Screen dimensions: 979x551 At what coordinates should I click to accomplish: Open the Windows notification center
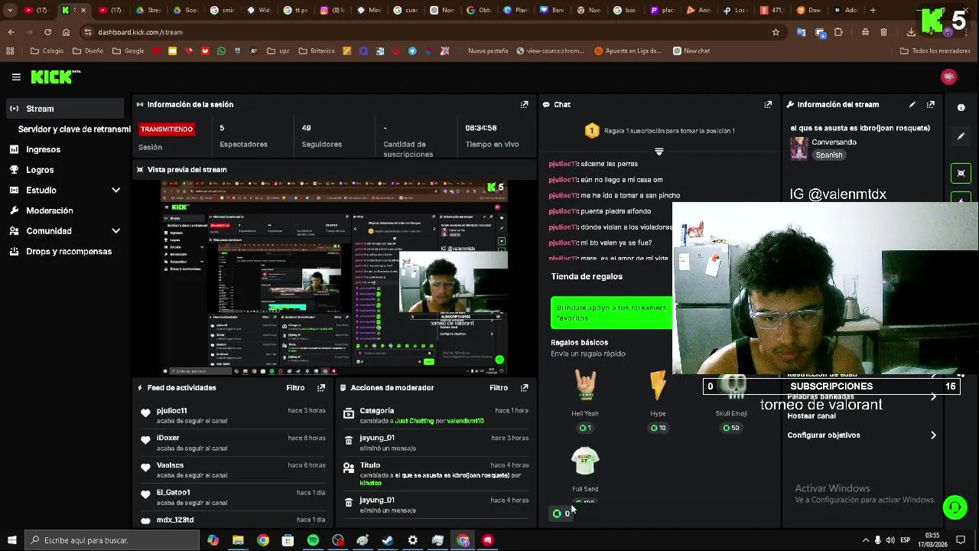[x=961, y=540]
